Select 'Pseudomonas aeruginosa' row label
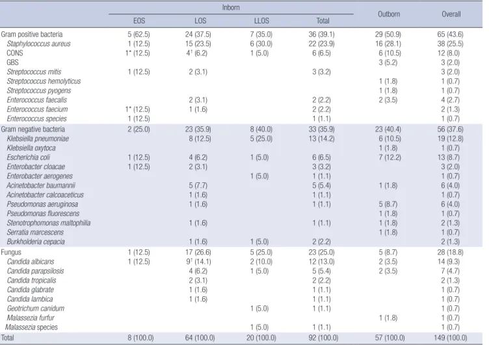 click(x=42, y=204)
